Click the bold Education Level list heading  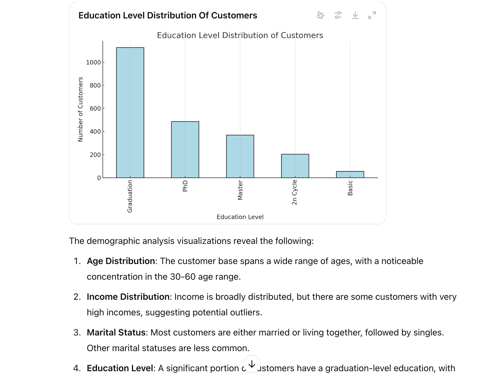[120, 368]
